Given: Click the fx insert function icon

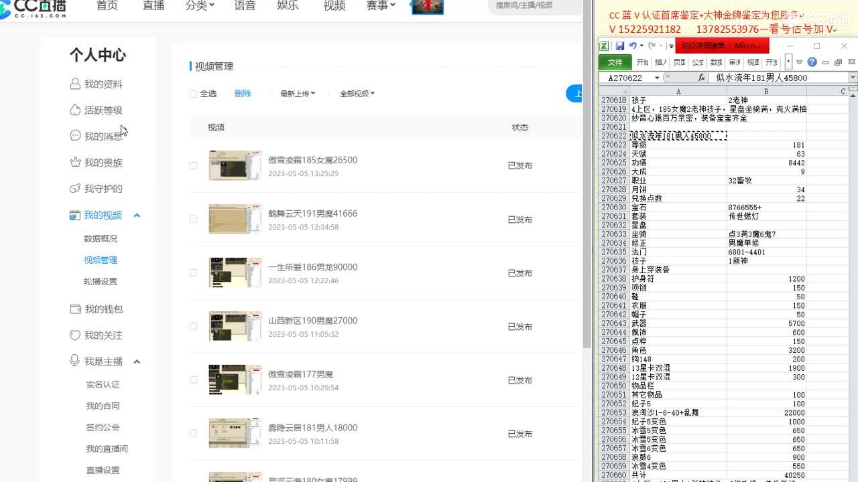Looking at the screenshot, I should (x=702, y=78).
